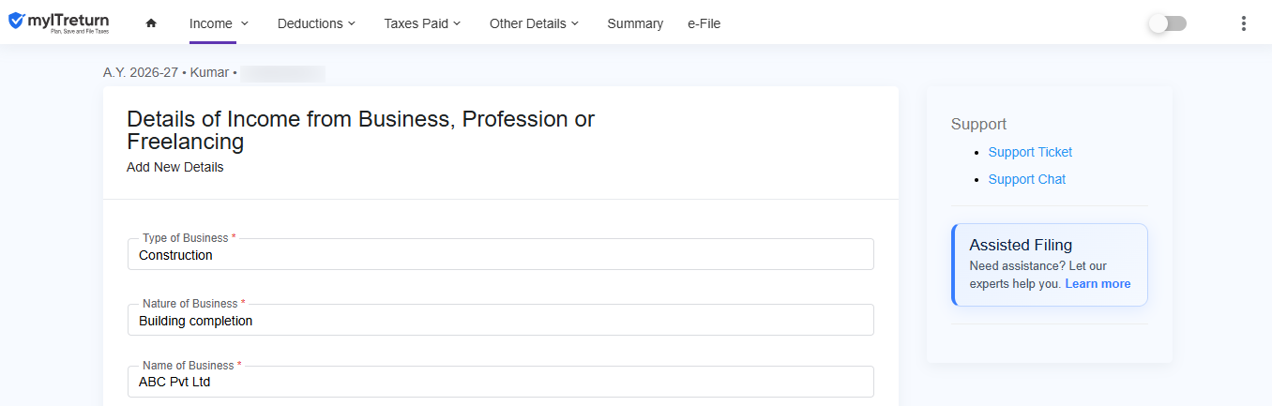Click the Income menu label

pos(210,23)
